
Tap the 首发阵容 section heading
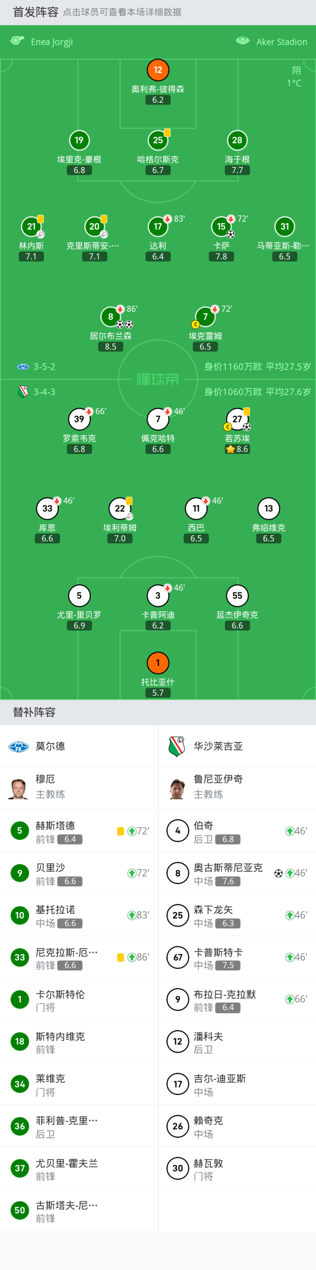[x=36, y=12]
